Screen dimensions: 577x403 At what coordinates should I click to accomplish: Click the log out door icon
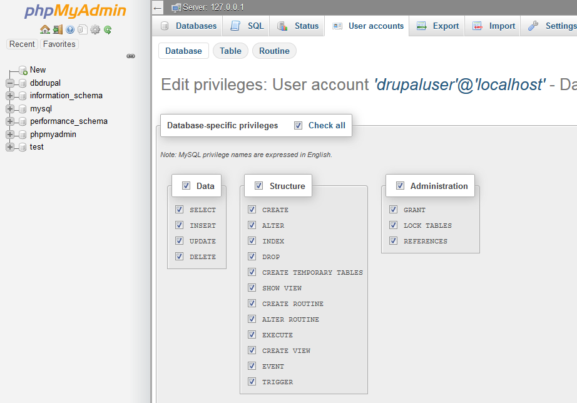(58, 29)
